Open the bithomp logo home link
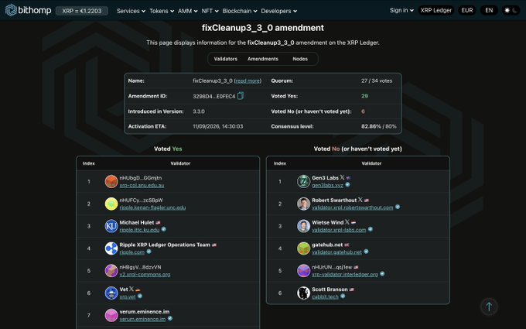This screenshot has width=526, height=329. [29, 10]
